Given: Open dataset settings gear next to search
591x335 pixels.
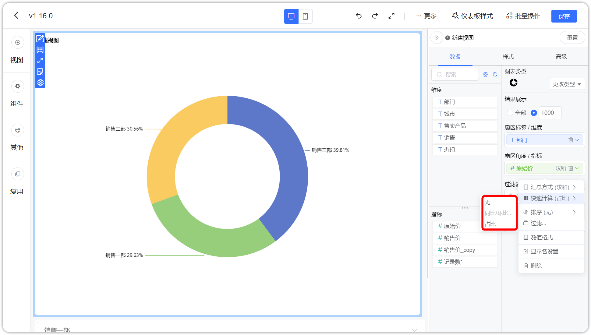Looking at the screenshot, I should coord(485,74).
